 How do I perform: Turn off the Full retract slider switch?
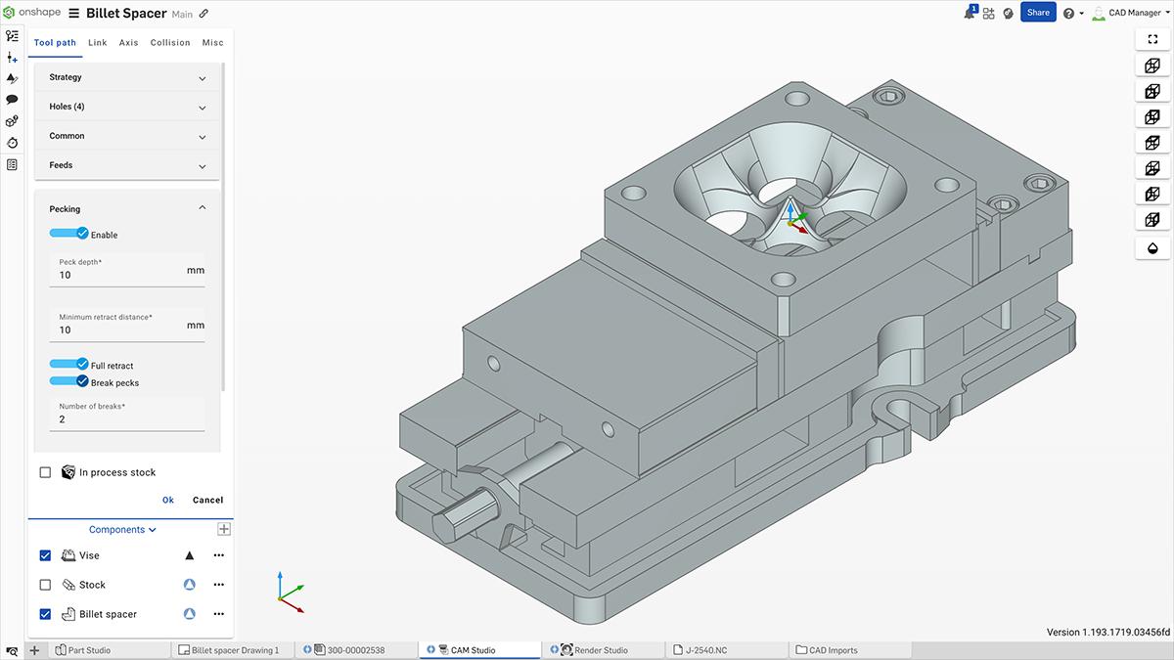click(68, 365)
